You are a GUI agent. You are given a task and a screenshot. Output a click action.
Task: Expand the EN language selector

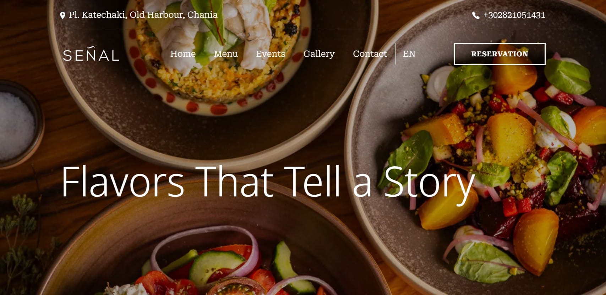tap(409, 54)
